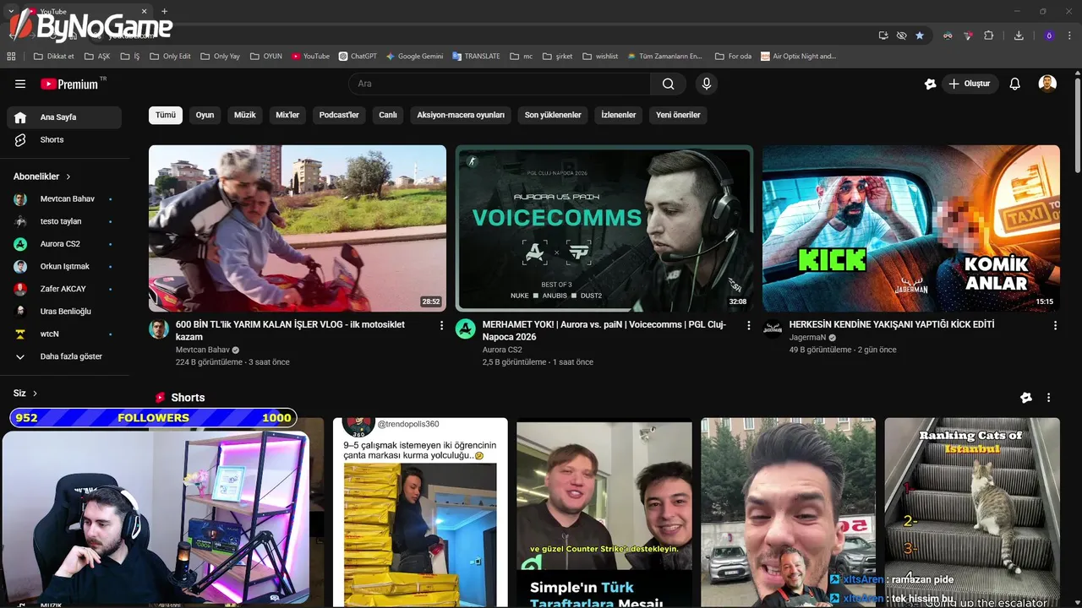The width and height of the screenshot is (1082, 608).
Task: Click JagermaN channel name link
Action: [x=807, y=337]
